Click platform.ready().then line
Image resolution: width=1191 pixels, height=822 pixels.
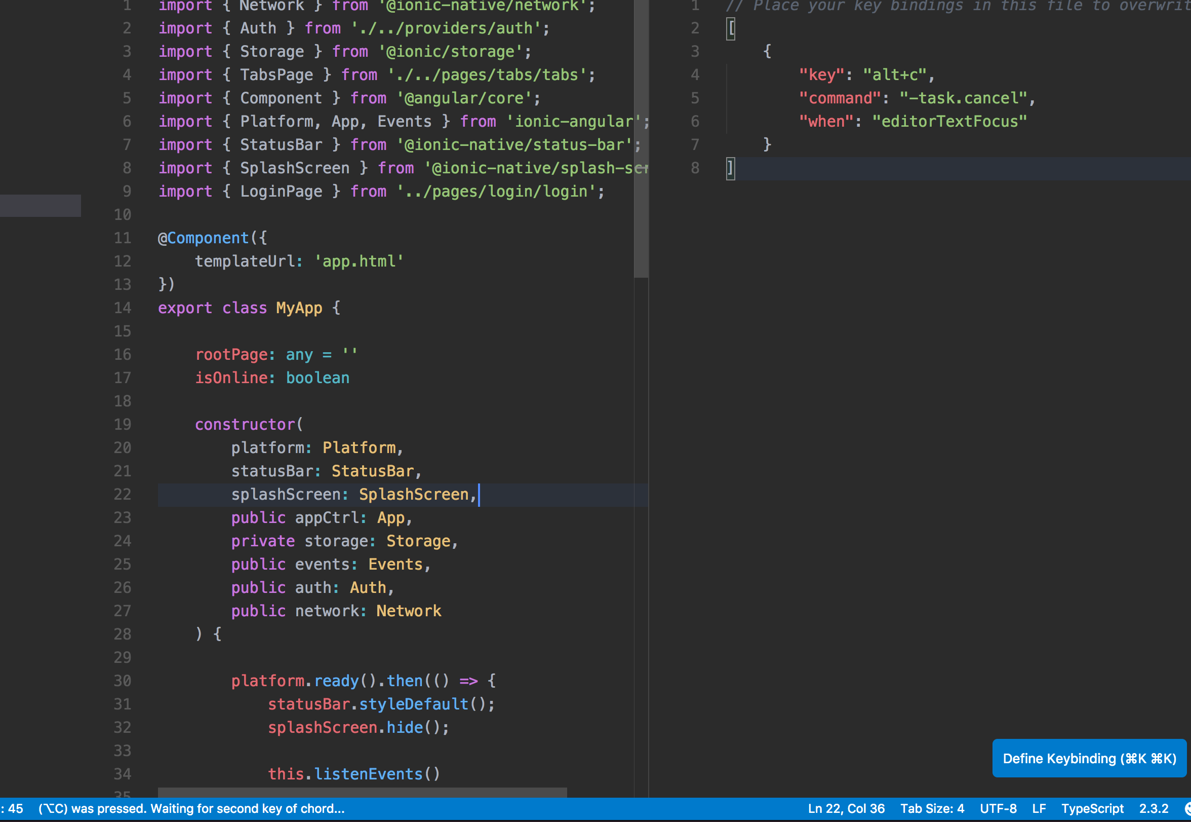pyautogui.click(x=363, y=681)
